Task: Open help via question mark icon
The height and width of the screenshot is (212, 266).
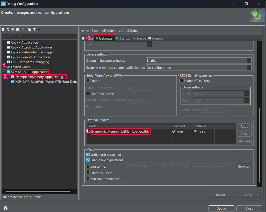Action: click(6, 208)
